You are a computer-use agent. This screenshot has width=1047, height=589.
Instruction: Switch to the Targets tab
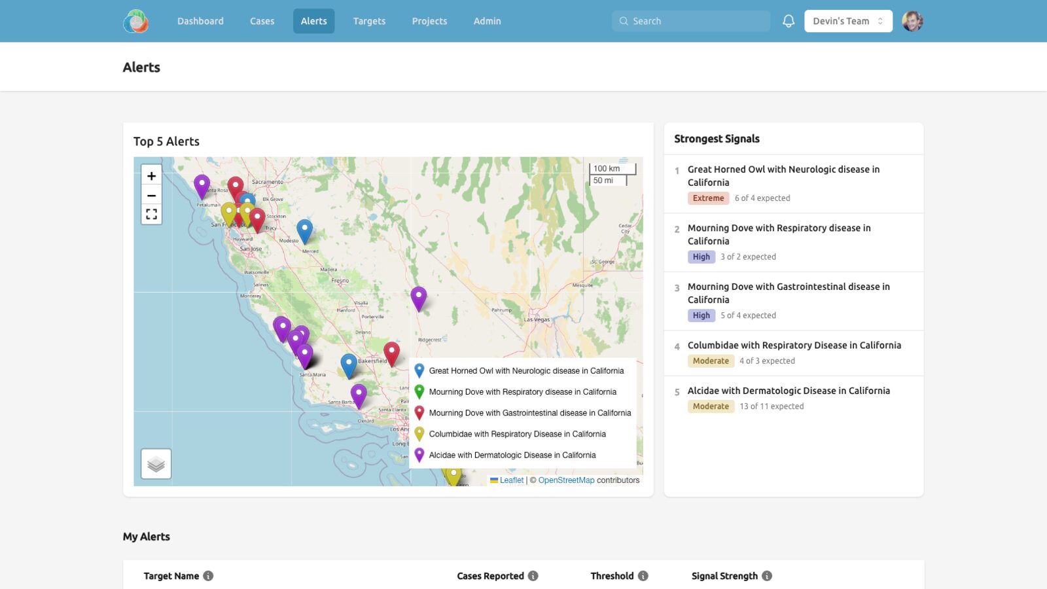[x=369, y=21]
